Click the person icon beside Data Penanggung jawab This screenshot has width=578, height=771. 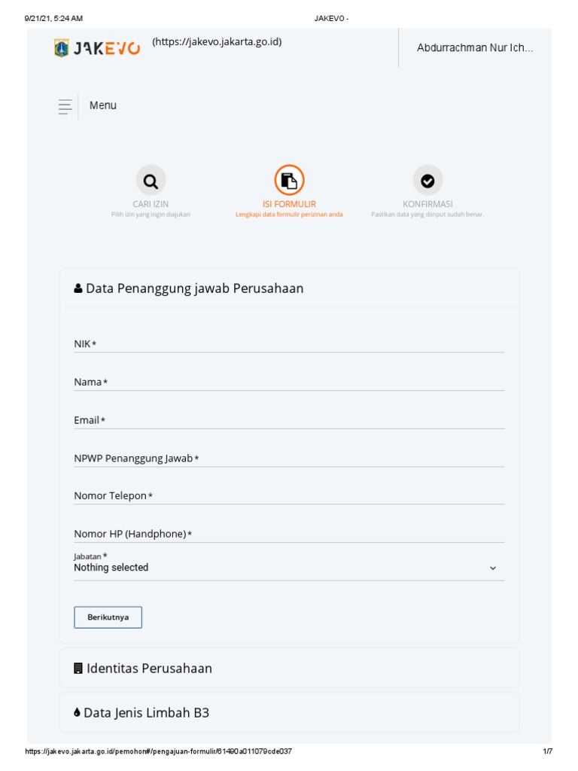tap(78, 289)
